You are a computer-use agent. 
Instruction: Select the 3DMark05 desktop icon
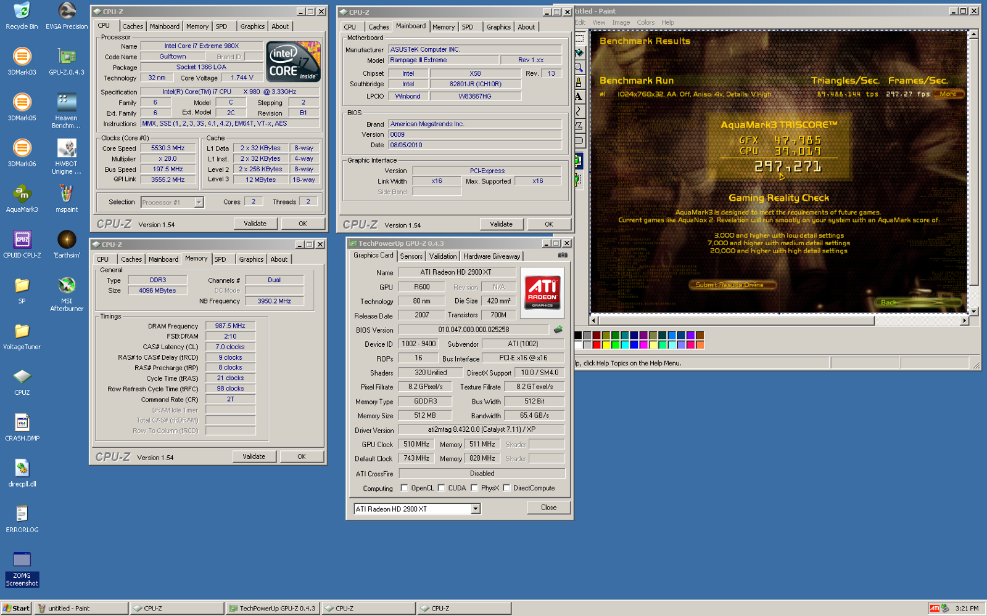(22, 107)
